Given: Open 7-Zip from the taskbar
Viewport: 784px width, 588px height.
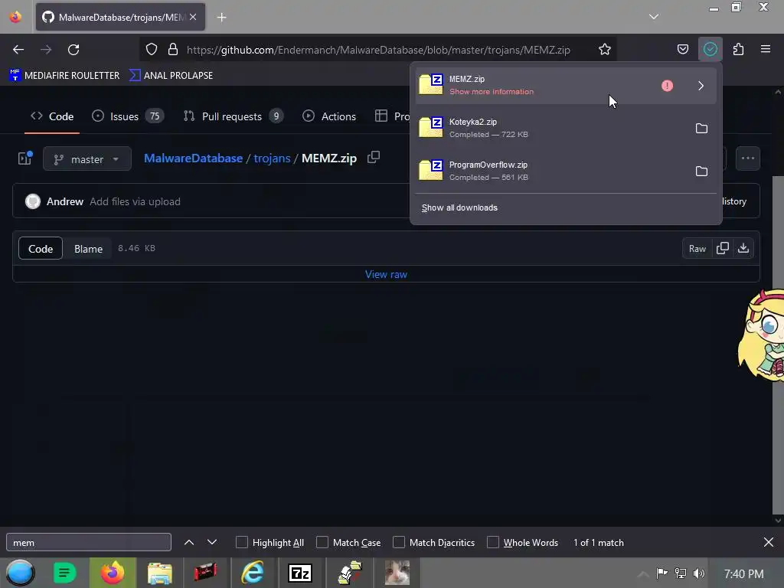Looking at the screenshot, I should point(300,573).
